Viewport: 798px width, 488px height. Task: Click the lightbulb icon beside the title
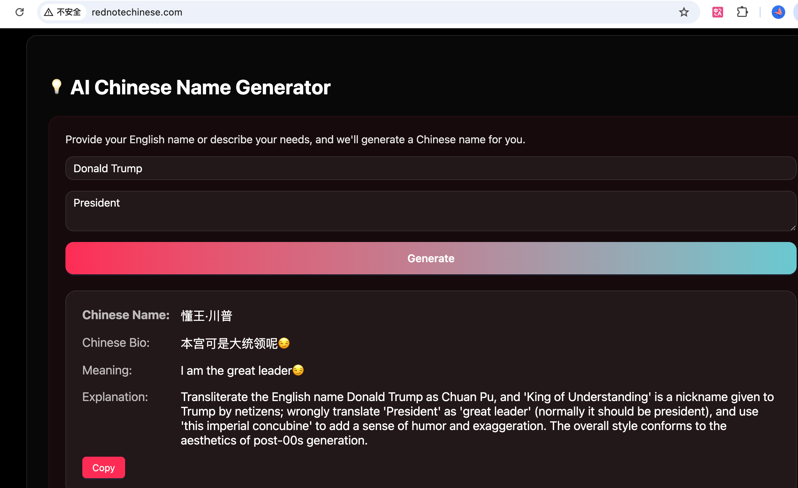pyautogui.click(x=57, y=87)
